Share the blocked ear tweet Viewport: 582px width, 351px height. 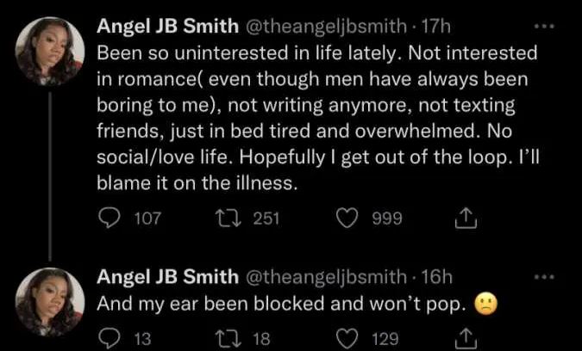tap(467, 340)
